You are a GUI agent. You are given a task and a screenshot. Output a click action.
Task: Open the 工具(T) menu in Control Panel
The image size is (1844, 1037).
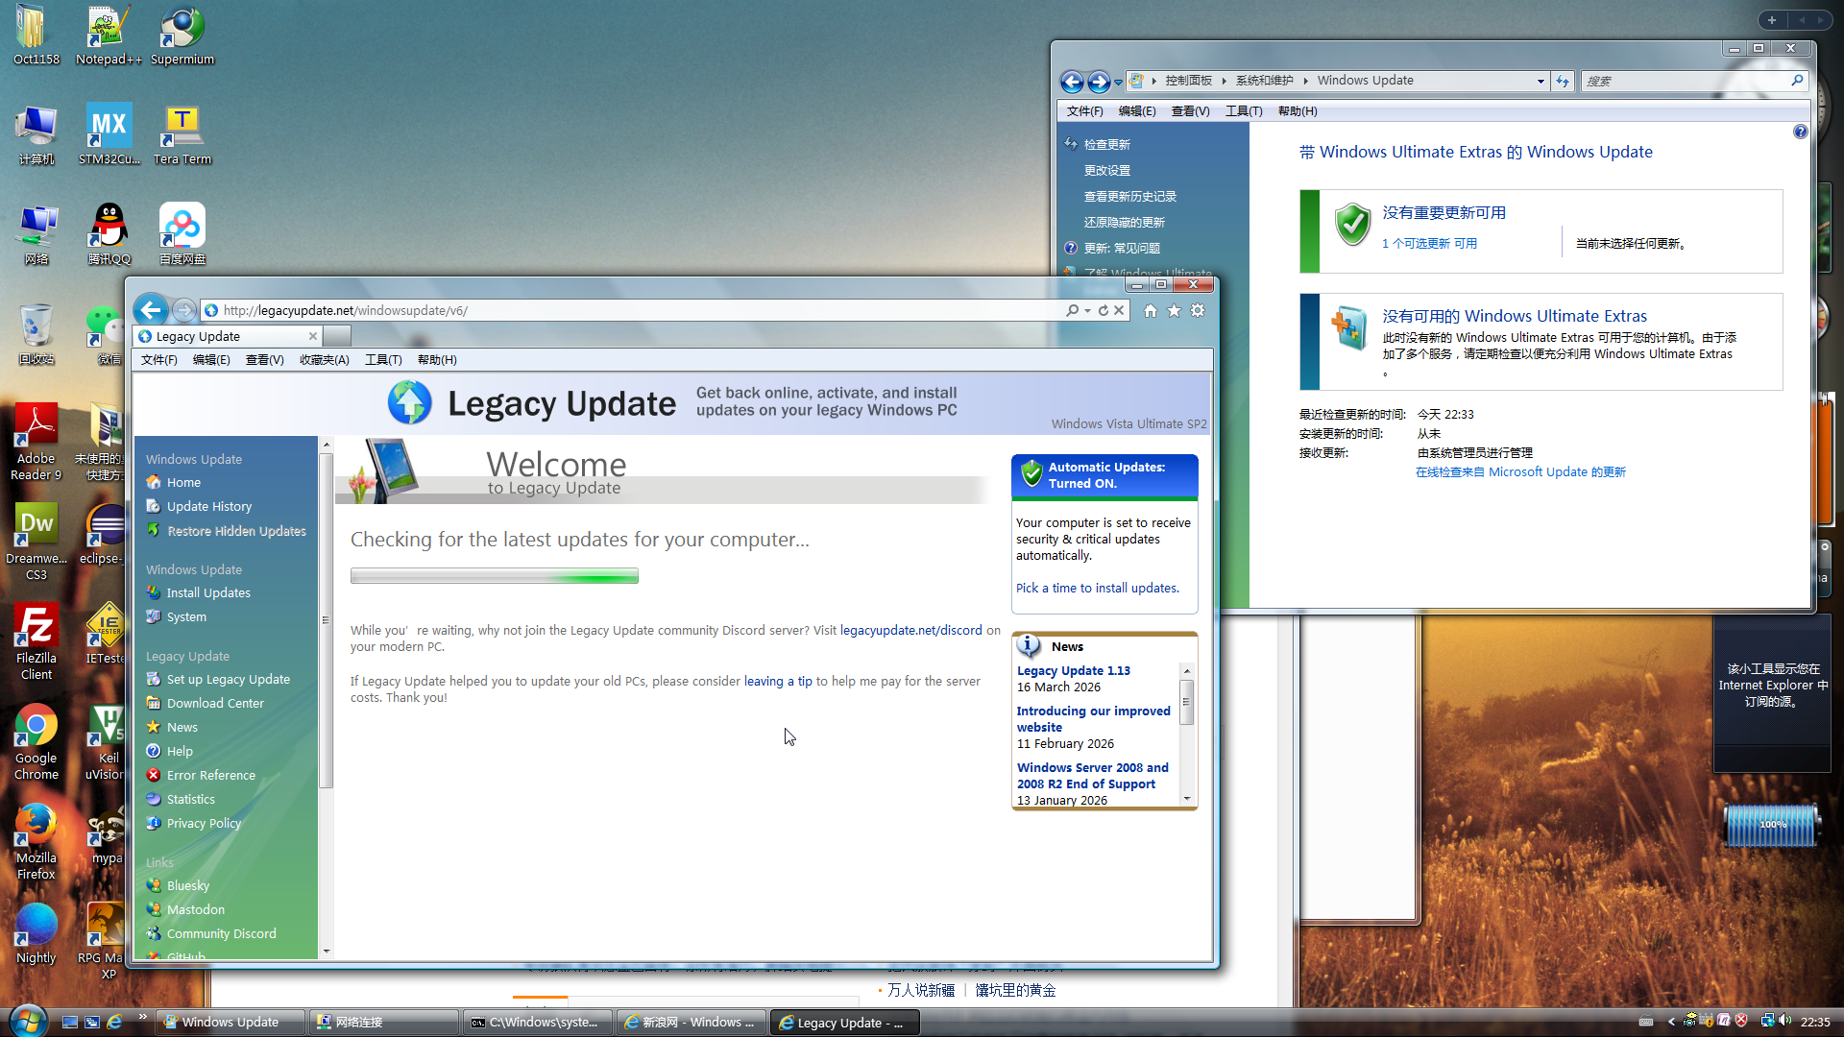pyautogui.click(x=1243, y=111)
